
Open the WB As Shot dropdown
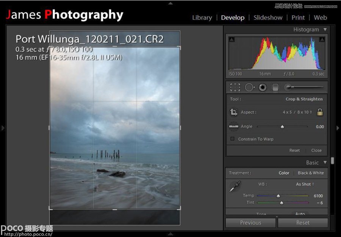point(305,184)
